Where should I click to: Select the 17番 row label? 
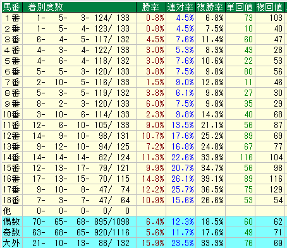[x=11, y=190]
